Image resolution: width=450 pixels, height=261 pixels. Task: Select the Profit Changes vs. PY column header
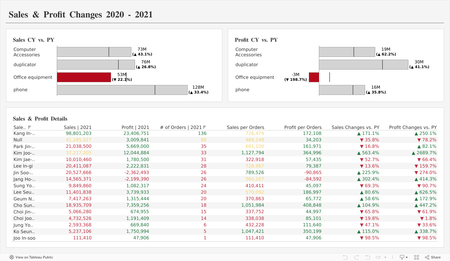pos(413,127)
